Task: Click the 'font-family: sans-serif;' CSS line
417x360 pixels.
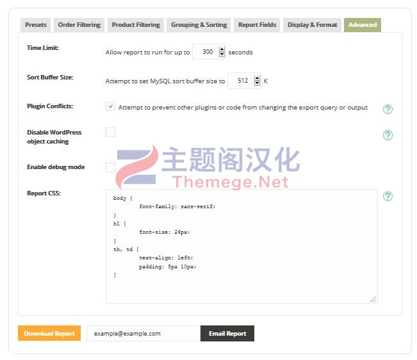Action: click(x=177, y=206)
